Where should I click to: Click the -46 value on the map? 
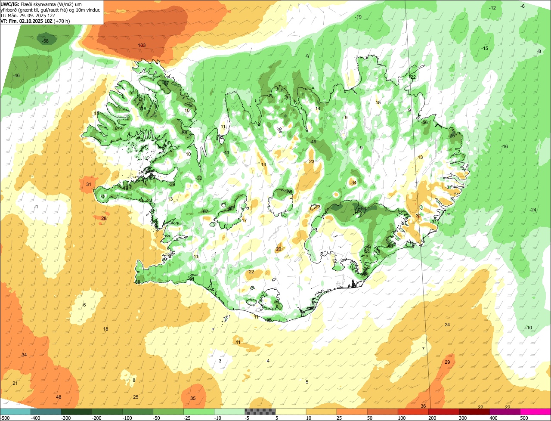pyautogui.click(x=16, y=75)
